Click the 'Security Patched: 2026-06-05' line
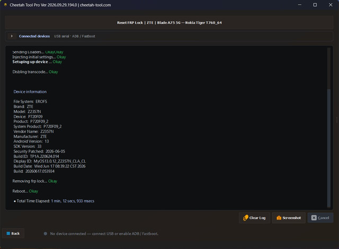Image resolution: width=339 pixels, height=249 pixels. (39, 152)
